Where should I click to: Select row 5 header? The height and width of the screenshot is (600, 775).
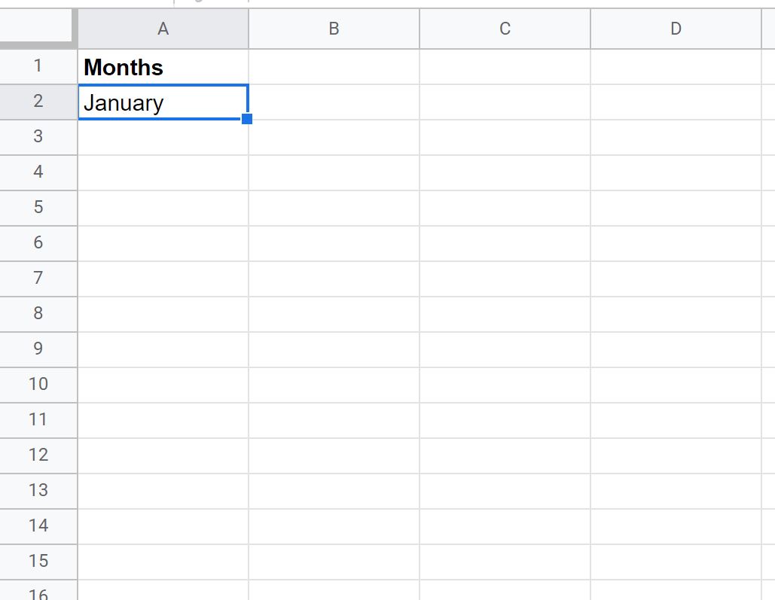coord(38,208)
